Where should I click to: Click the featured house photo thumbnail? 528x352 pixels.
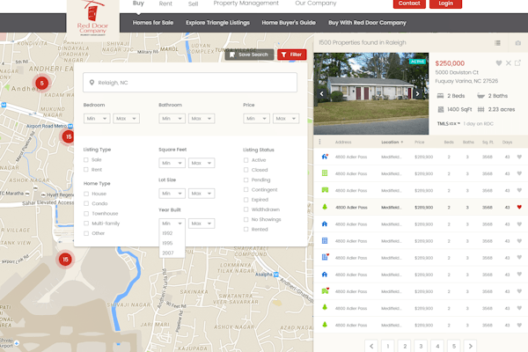pos(371,93)
